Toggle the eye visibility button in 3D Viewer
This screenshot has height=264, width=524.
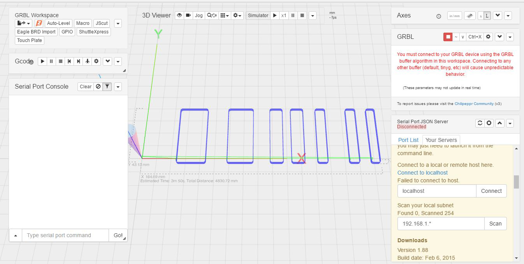click(179, 16)
